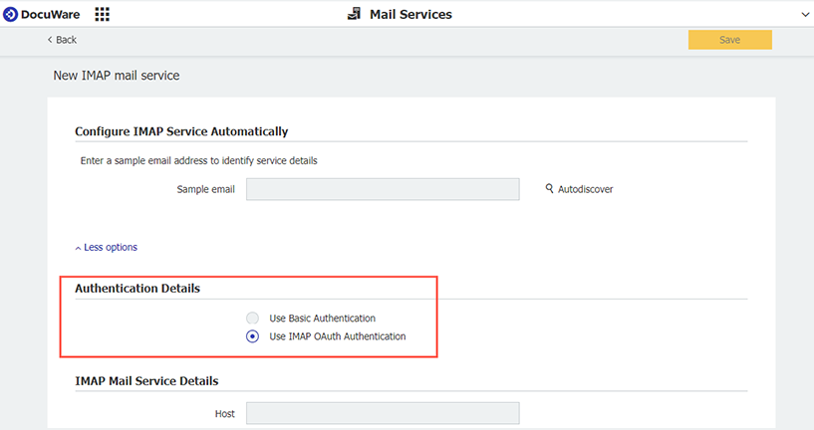Screen dimensions: 814x430
Task: Click the Mail Services page title
Action: [410, 14]
